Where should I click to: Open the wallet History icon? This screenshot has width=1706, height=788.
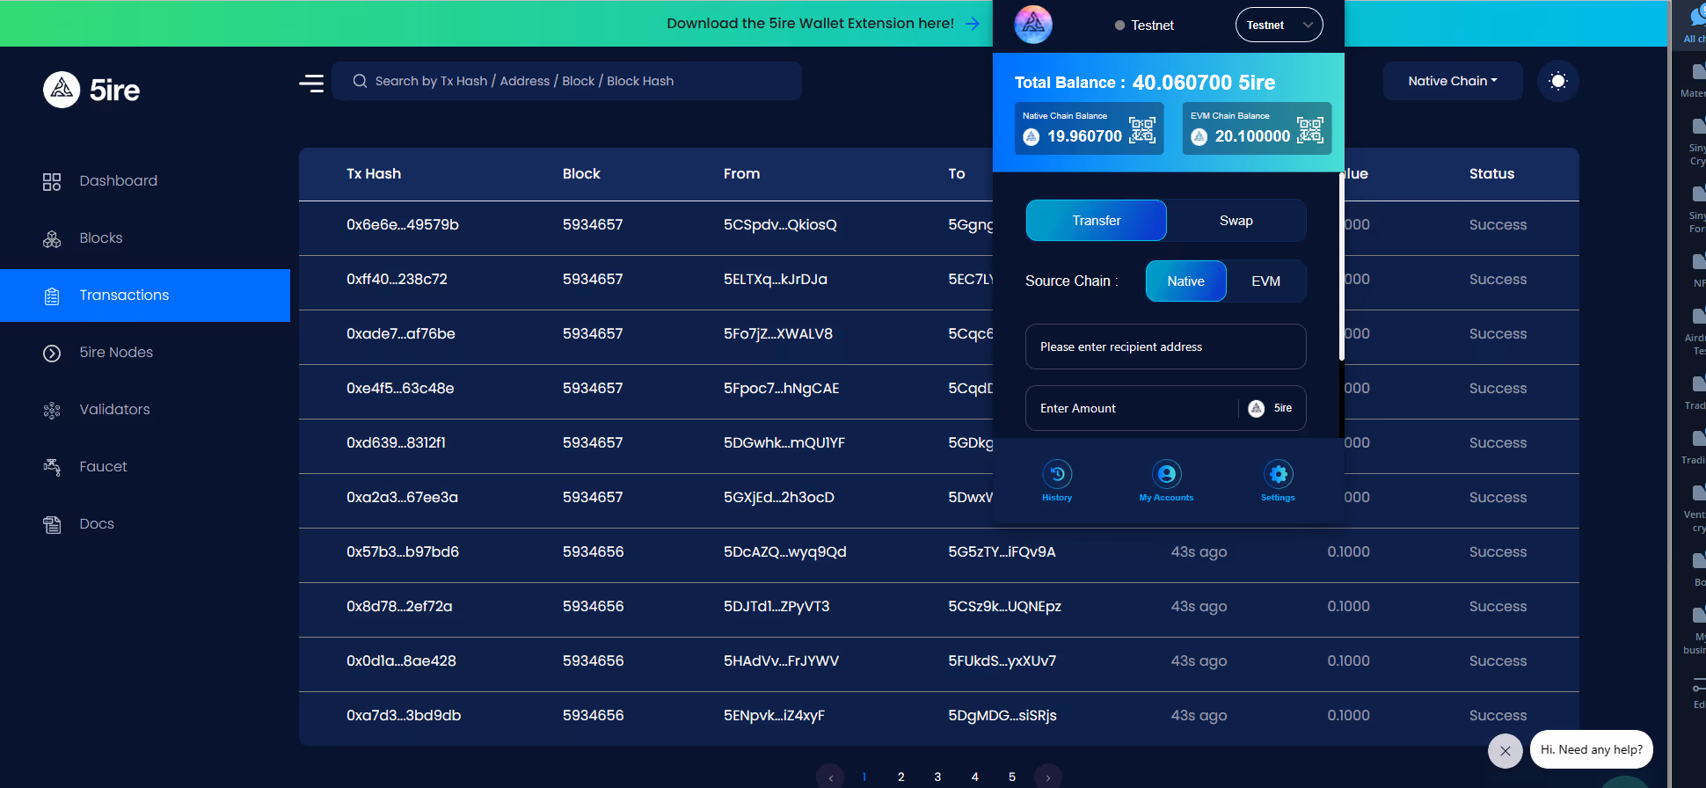[1057, 476]
